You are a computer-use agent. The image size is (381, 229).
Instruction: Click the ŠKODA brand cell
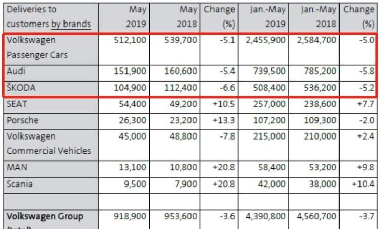tap(21, 87)
